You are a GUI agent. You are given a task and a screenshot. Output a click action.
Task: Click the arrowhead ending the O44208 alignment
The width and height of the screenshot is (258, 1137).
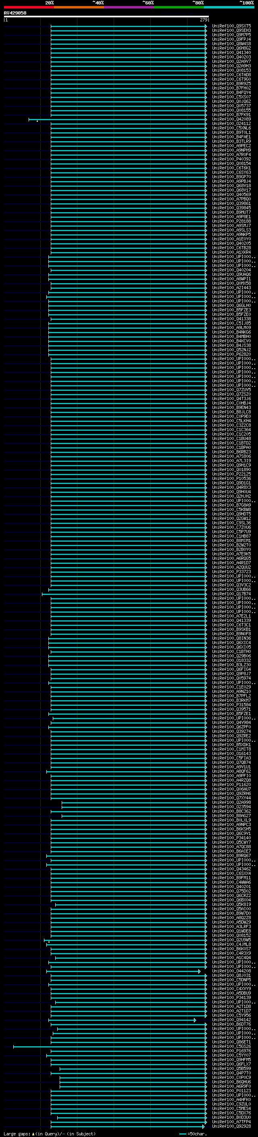(199, 971)
